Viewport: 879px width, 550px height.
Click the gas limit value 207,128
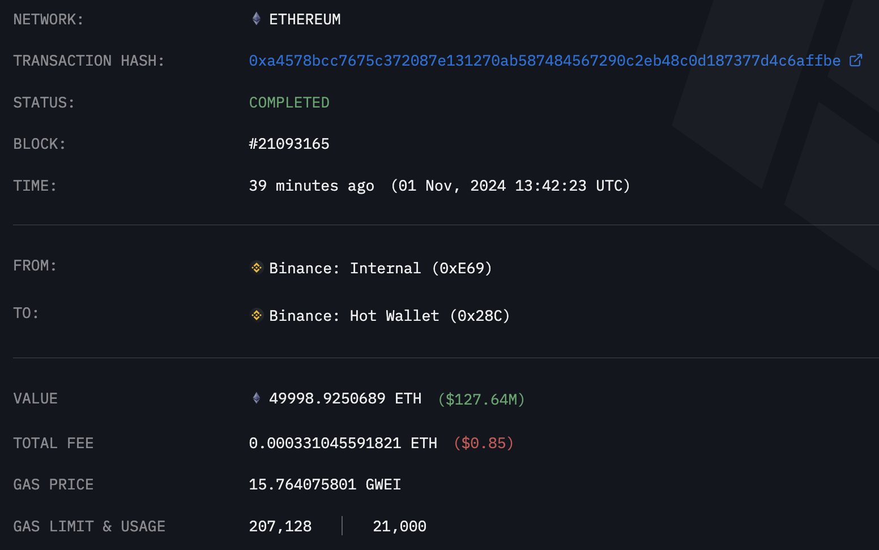(x=280, y=526)
